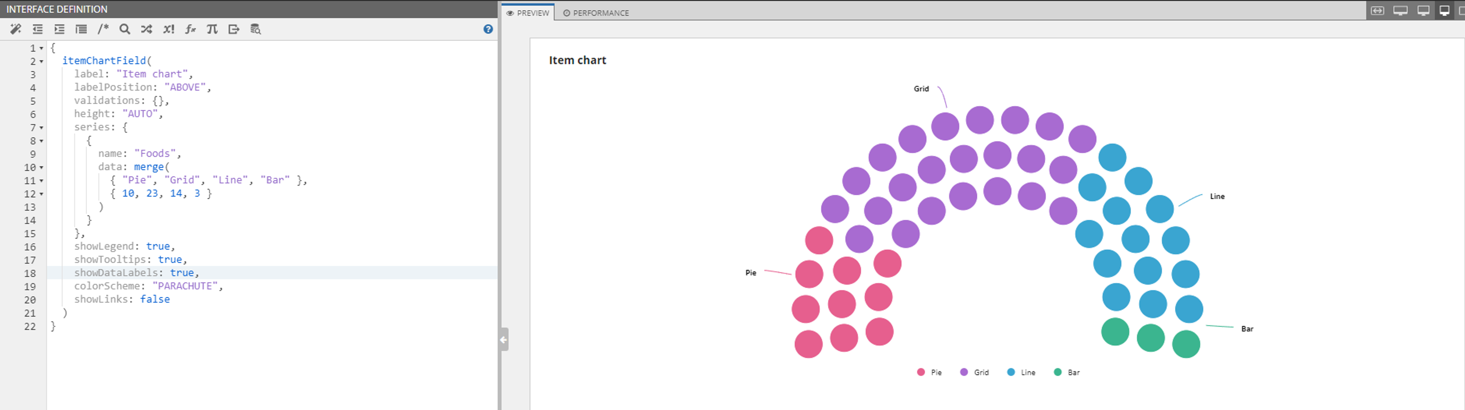Click the magic wand format icon
Viewport: 1465px width, 410px height.
16,29
